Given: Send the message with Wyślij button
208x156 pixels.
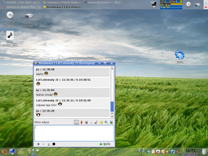Looking at the screenshot, I should tap(105, 144).
